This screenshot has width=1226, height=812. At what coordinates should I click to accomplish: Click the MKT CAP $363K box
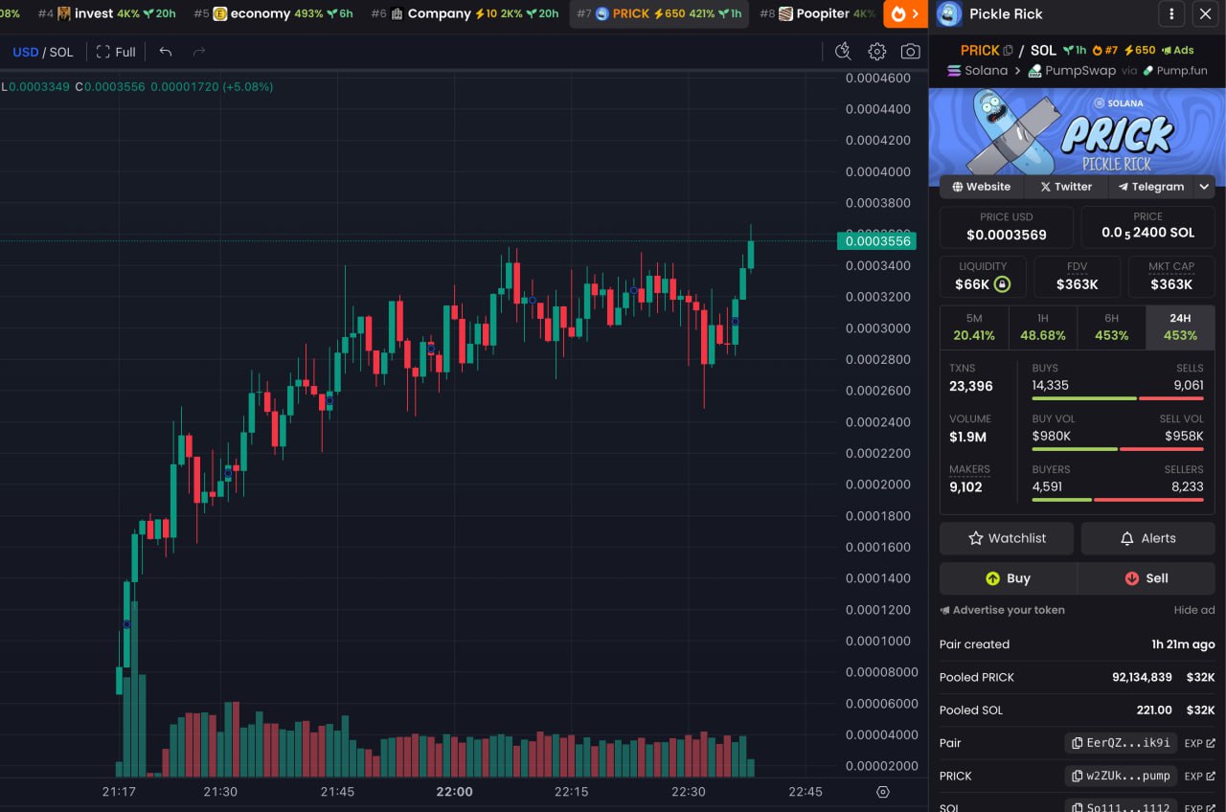click(x=1171, y=277)
